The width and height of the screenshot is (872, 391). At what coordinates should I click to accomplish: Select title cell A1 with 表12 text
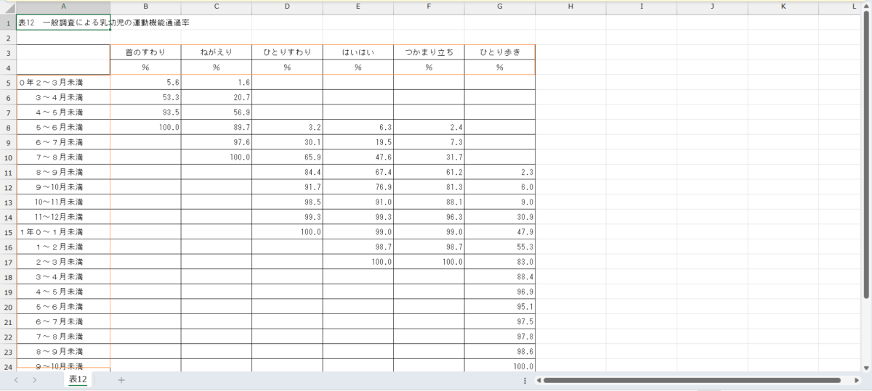click(x=63, y=22)
